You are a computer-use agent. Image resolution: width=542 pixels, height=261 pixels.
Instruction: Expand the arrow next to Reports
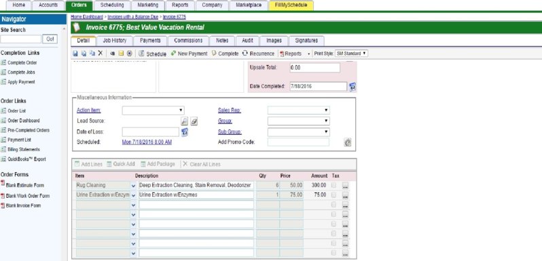[x=308, y=54]
